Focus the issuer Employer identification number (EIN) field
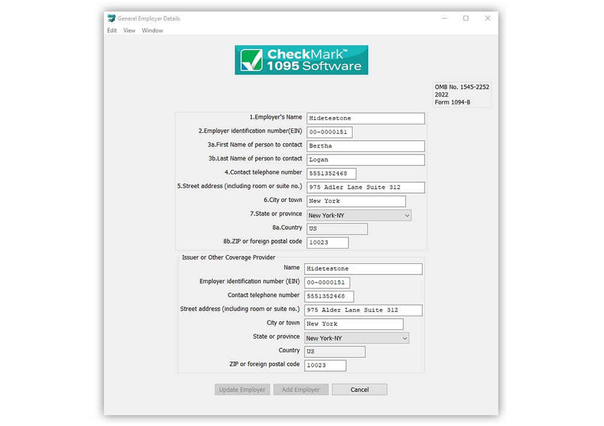 (327, 282)
